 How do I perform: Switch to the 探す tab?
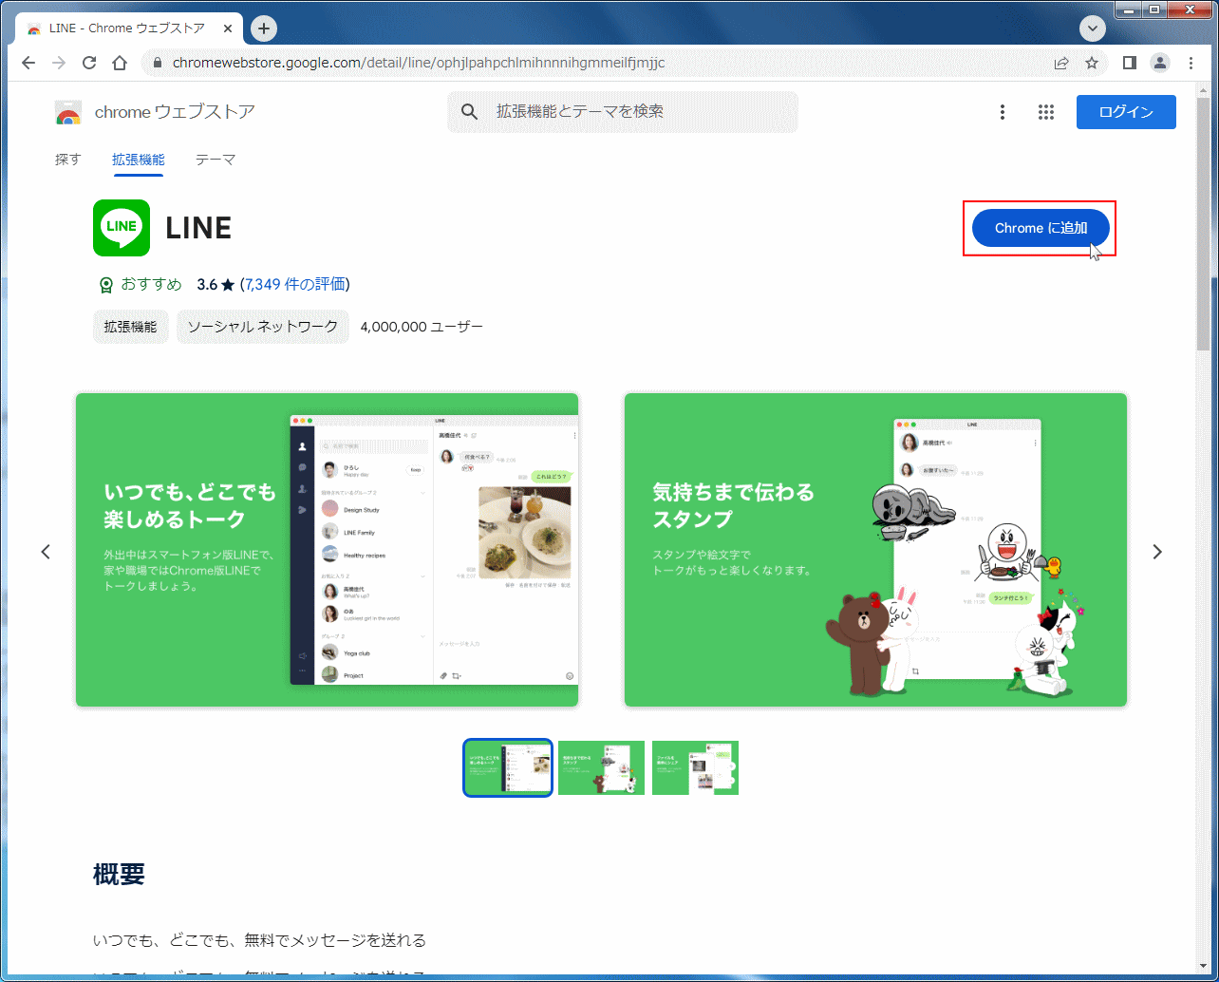68,160
